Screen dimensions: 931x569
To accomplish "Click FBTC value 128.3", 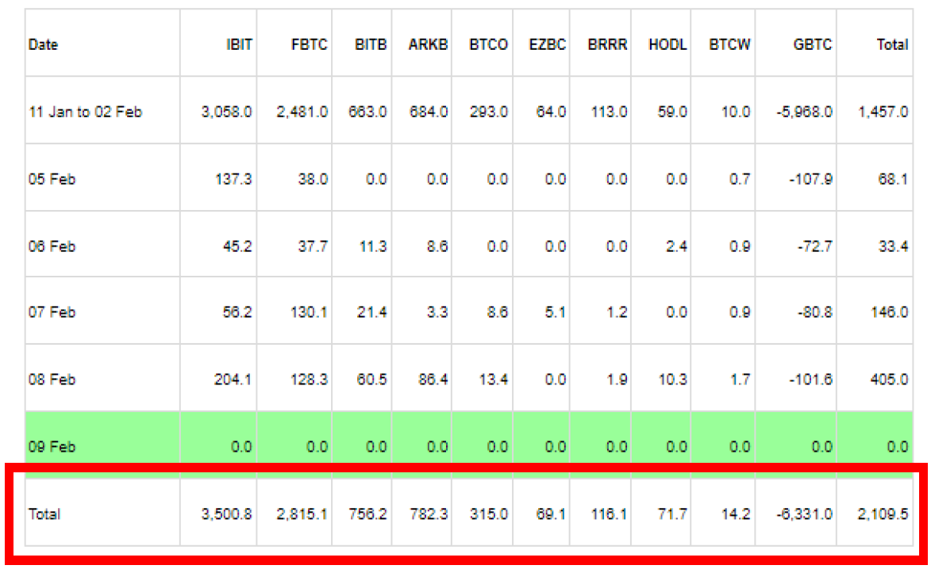I will pyautogui.click(x=309, y=380).
